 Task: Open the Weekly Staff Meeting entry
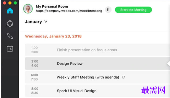click(x=98, y=77)
